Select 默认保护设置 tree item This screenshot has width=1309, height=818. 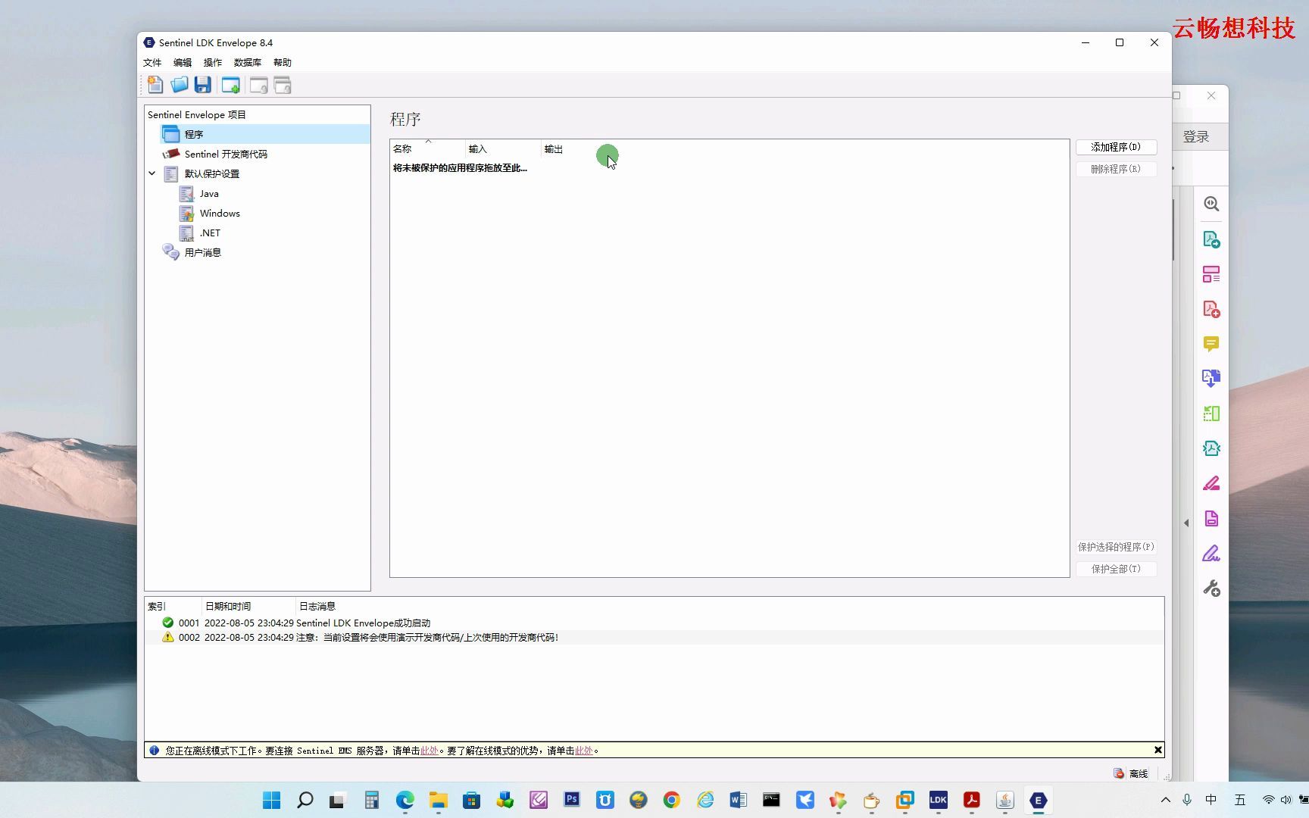(x=212, y=173)
